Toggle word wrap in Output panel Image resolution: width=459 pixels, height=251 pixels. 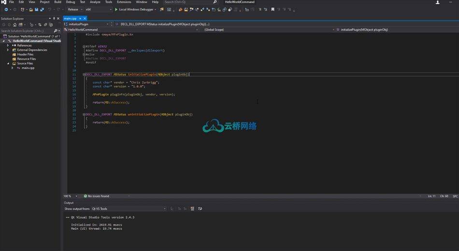tap(200, 209)
